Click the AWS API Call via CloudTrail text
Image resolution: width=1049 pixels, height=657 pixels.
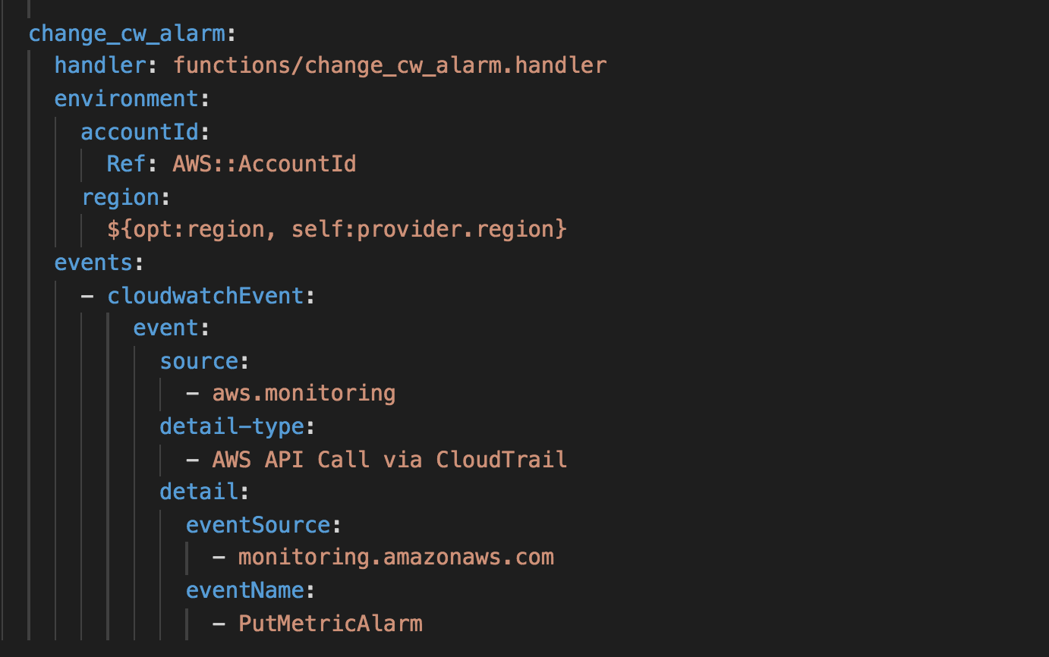389,460
